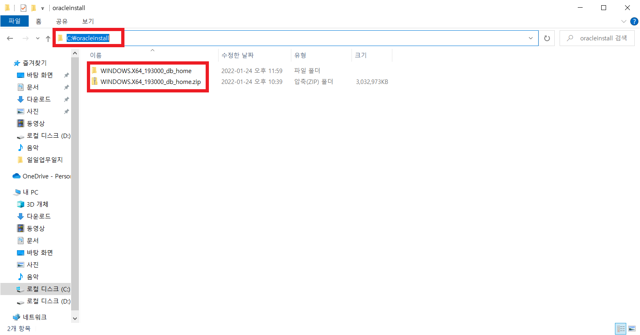Expand address bar history dropdown
Viewport: 640px width, 335px height.
[531, 38]
